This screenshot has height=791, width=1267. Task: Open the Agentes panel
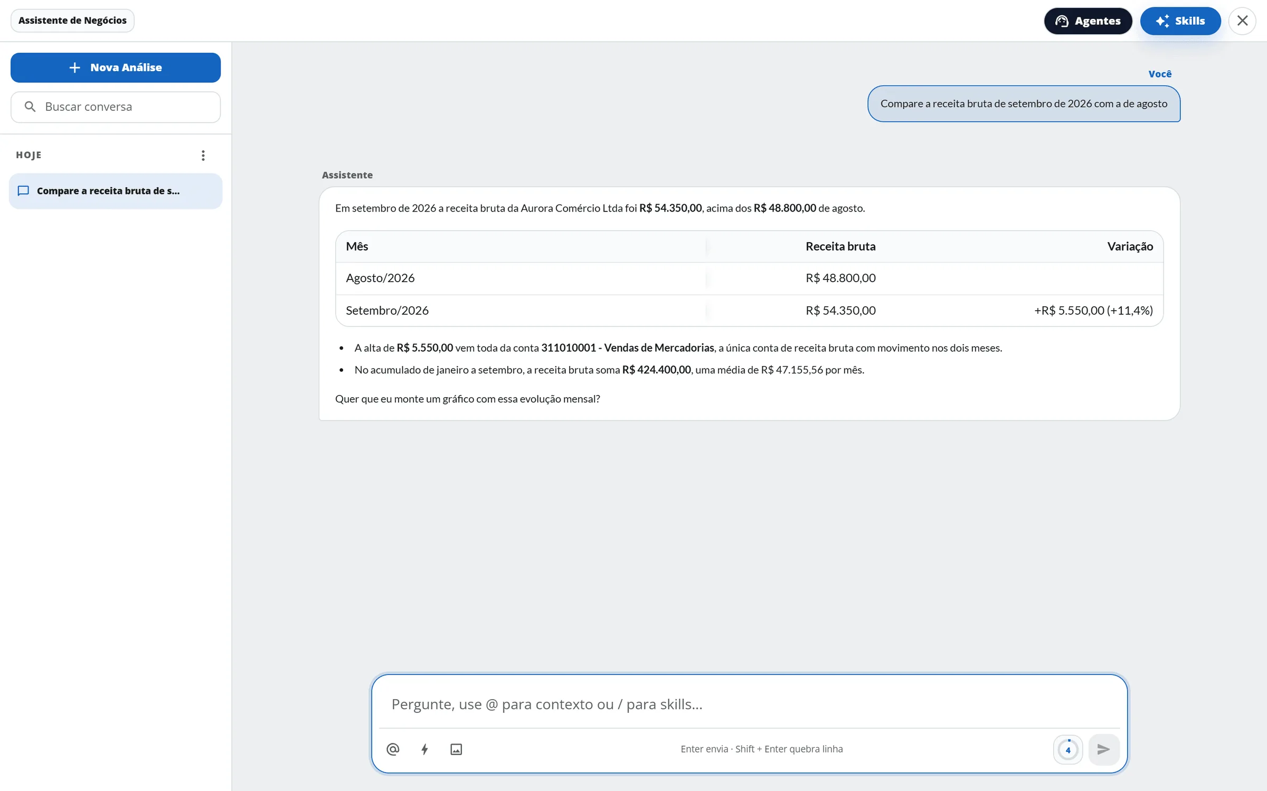click(1088, 21)
